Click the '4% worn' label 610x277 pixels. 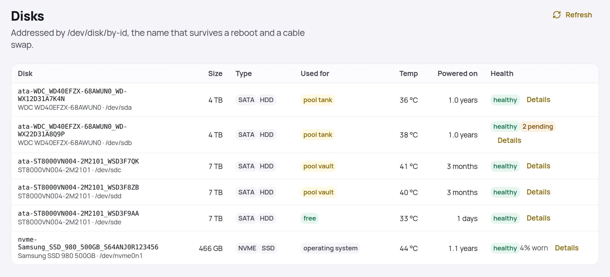534,248
